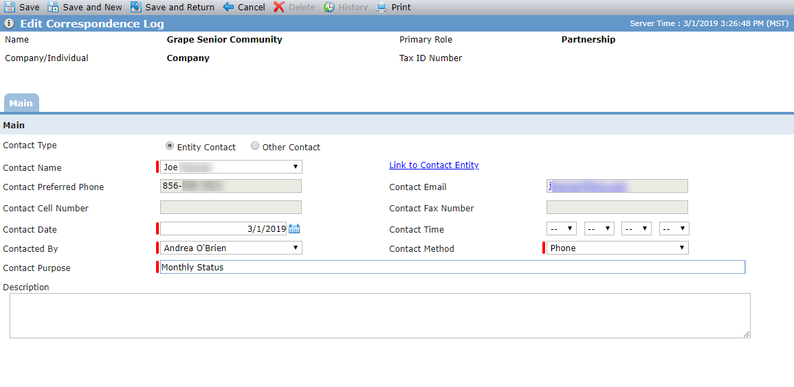Image resolution: width=794 pixels, height=387 pixels.
Task: Click the Cancel button label
Action: point(252,8)
